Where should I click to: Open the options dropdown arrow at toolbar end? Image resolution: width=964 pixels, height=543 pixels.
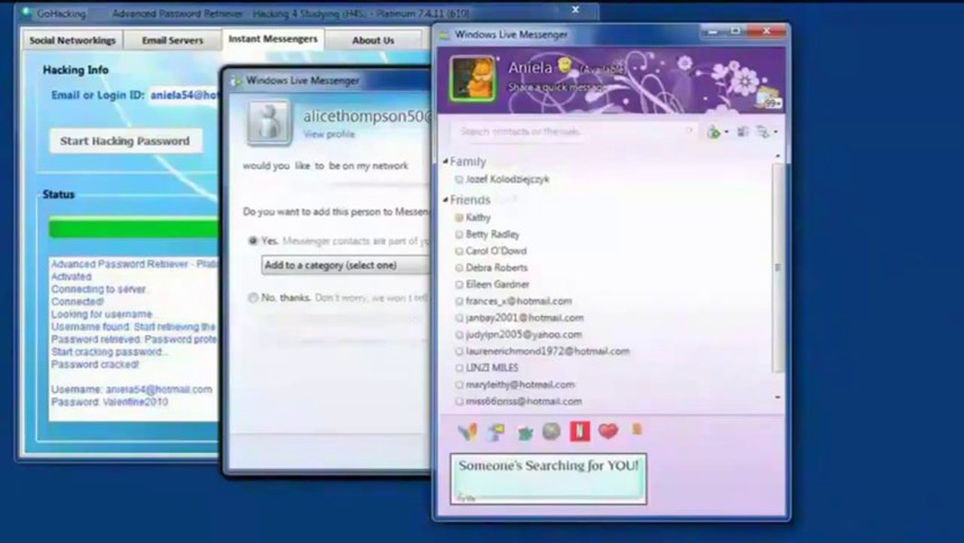tap(775, 133)
